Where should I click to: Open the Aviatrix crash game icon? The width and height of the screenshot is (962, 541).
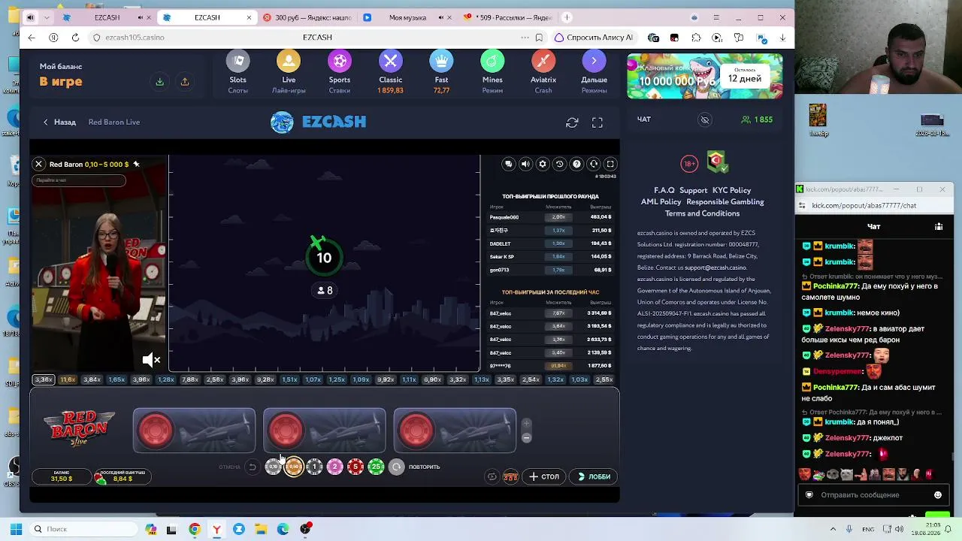[x=543, y=61]
